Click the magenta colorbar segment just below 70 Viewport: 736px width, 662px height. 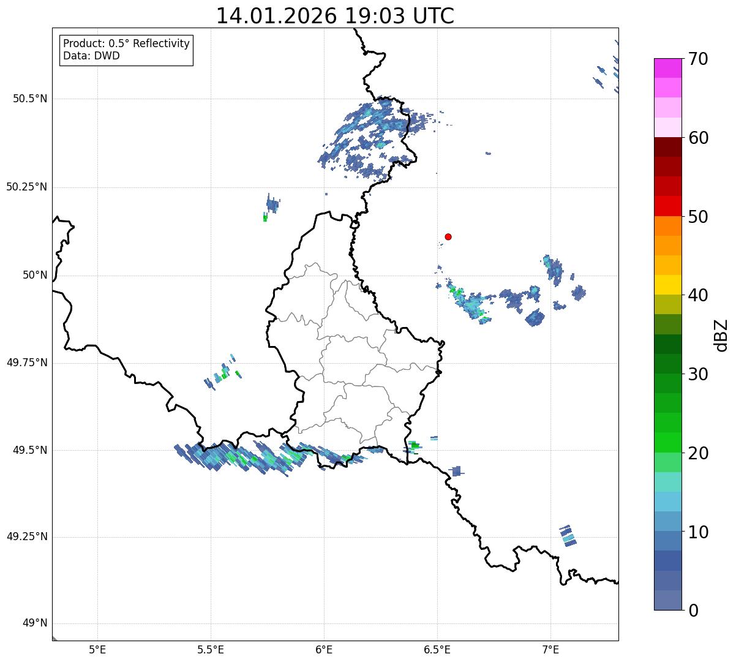pos(667,68)
